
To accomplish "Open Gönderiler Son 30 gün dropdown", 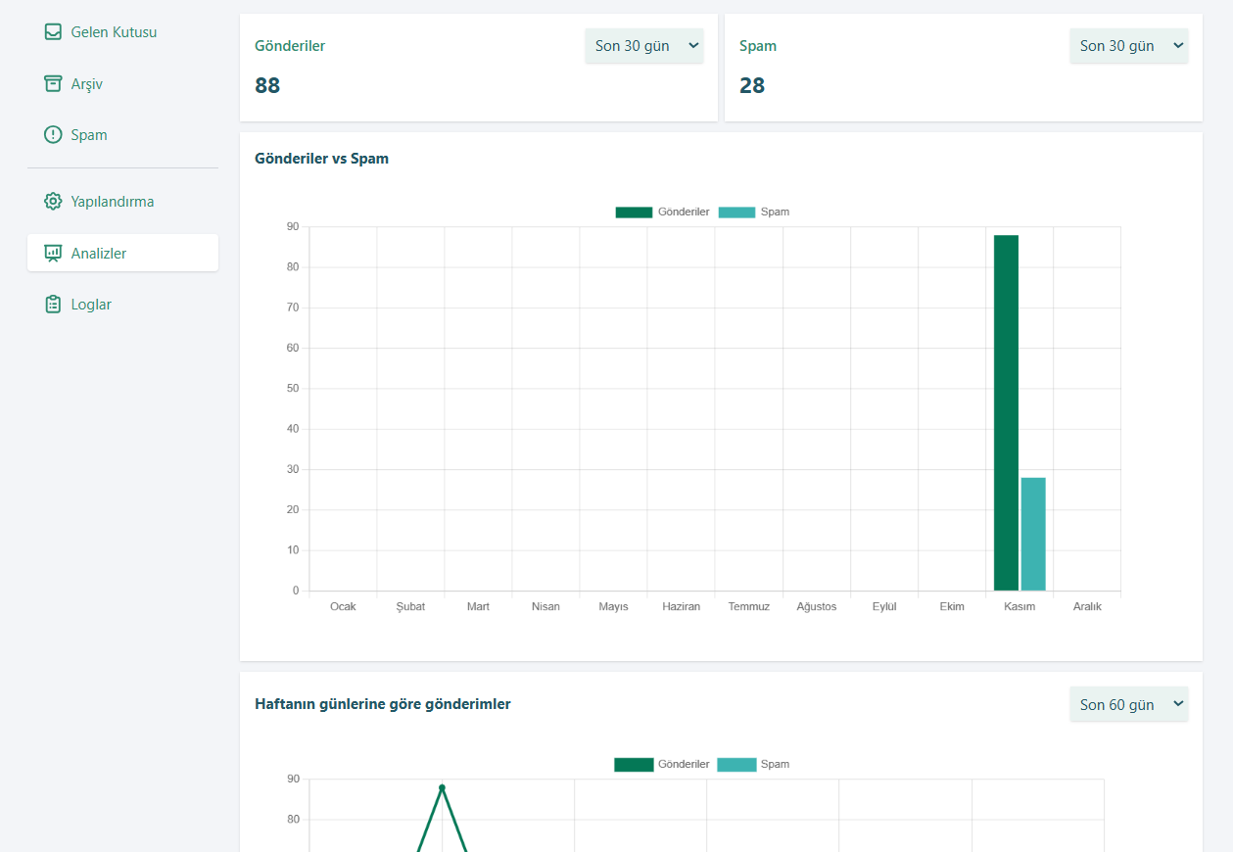I will tap(644, 46).
